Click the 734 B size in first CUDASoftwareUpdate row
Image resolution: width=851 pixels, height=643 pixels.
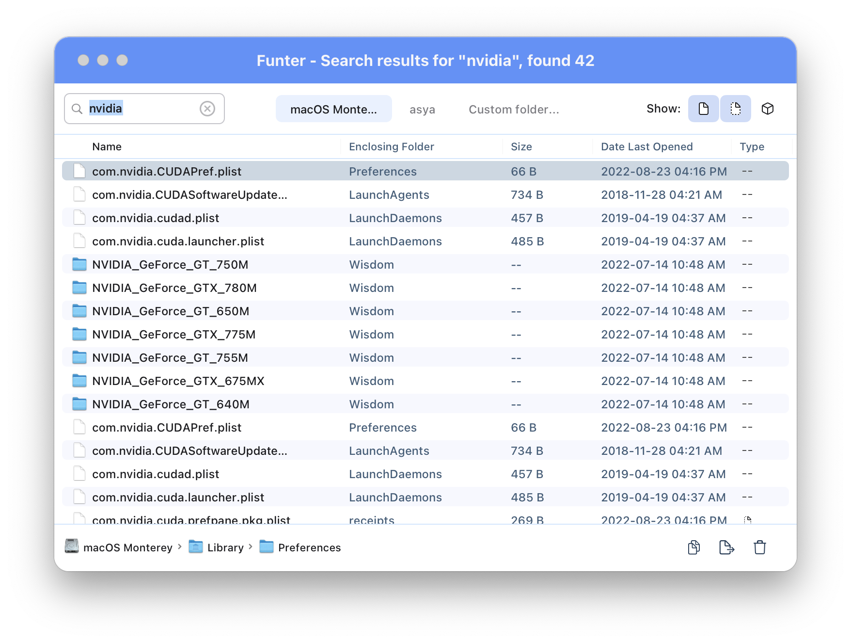point(527,194)
